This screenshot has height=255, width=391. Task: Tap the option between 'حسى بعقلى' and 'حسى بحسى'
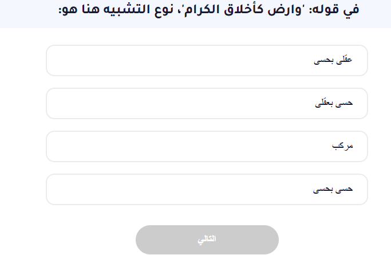pos(207,146)
